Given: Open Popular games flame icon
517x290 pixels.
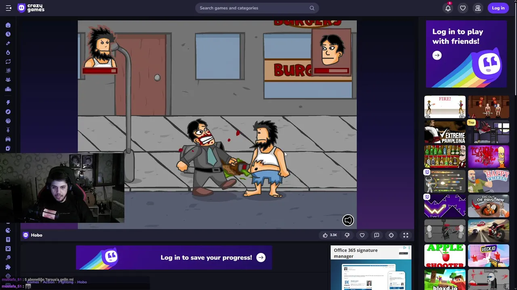Looking at the screenshot, I should click(8, 52).
